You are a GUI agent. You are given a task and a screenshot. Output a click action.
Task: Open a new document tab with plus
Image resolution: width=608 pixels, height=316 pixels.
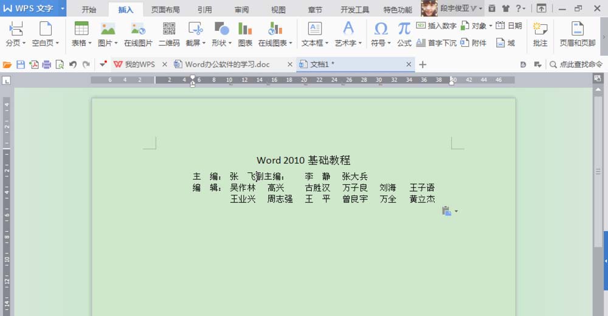(423, 64)
